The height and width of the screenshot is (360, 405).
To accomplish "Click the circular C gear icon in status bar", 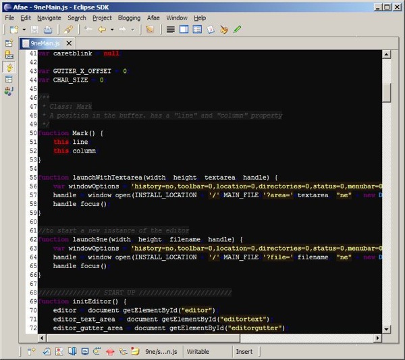I will pos(97,351).
